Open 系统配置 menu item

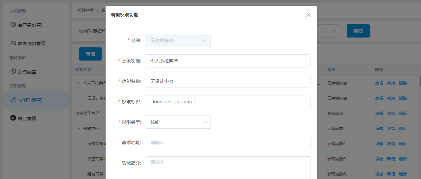pyautogui.click(x=36, y=72)
